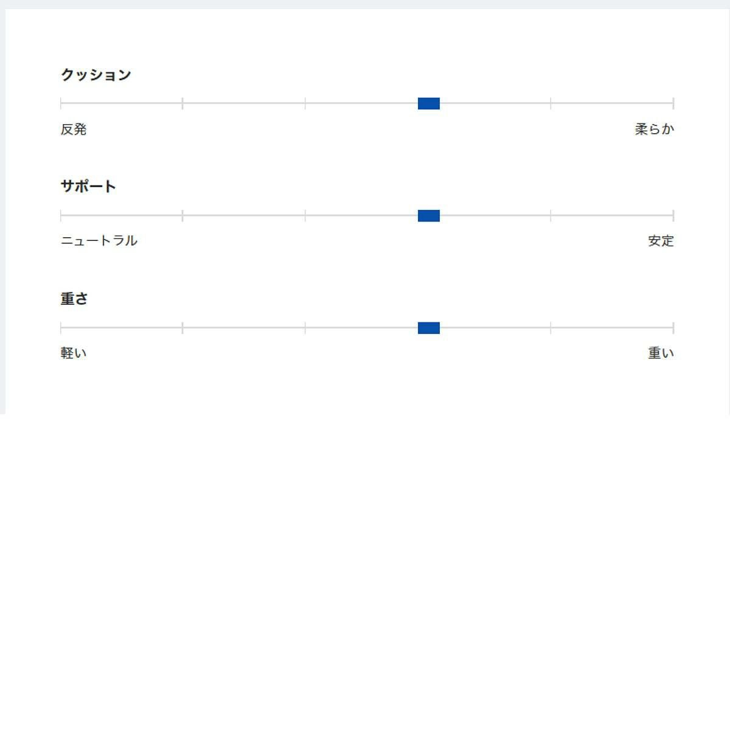Click the 反発 label under the cushion slider

[74, 130]
